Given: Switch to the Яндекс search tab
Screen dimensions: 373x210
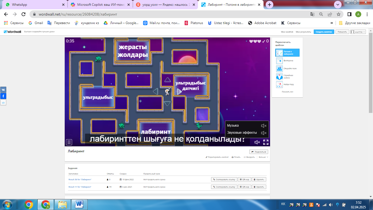Looking at the screenshot, I should coord(165,5).
